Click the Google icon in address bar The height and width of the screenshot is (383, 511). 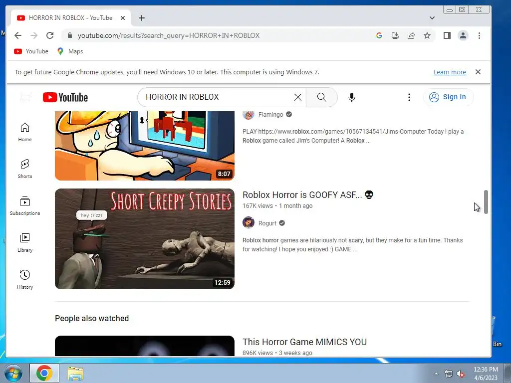coord(379,35)
